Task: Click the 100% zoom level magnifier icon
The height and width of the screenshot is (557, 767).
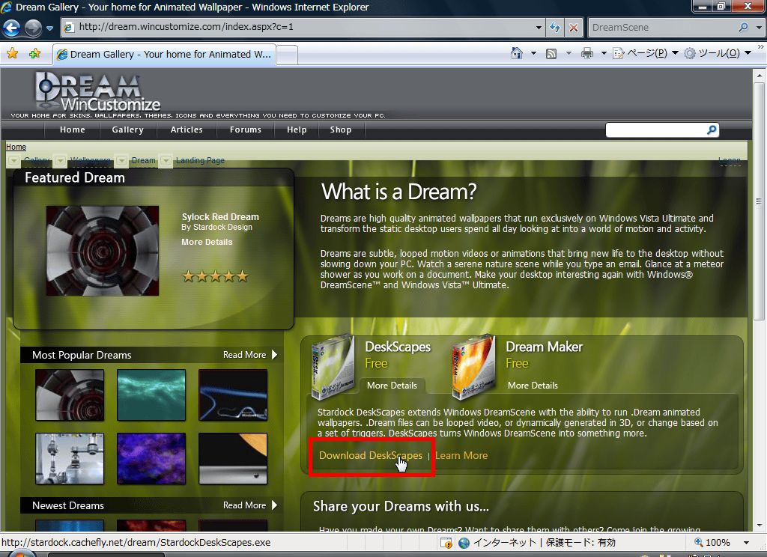Action: tap(699, 542)
